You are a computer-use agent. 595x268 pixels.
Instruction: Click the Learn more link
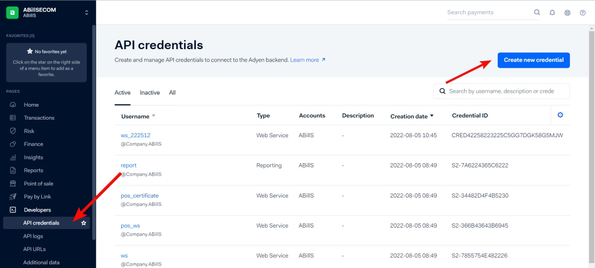coord(308,60)
